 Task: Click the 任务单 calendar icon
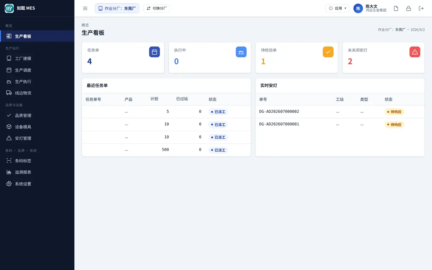coord(154,52)
